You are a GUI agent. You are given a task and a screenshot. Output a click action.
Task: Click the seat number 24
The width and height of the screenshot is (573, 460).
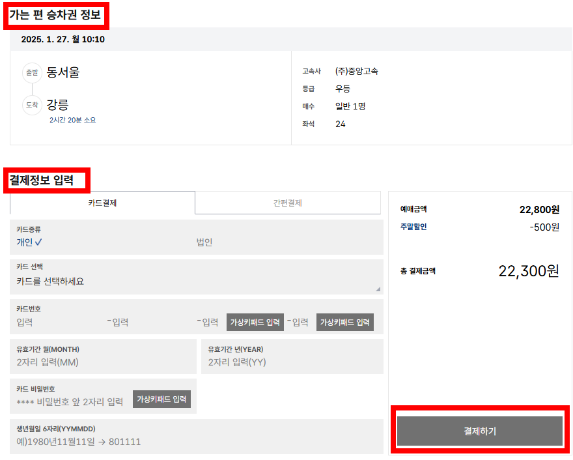click(340, 124)
